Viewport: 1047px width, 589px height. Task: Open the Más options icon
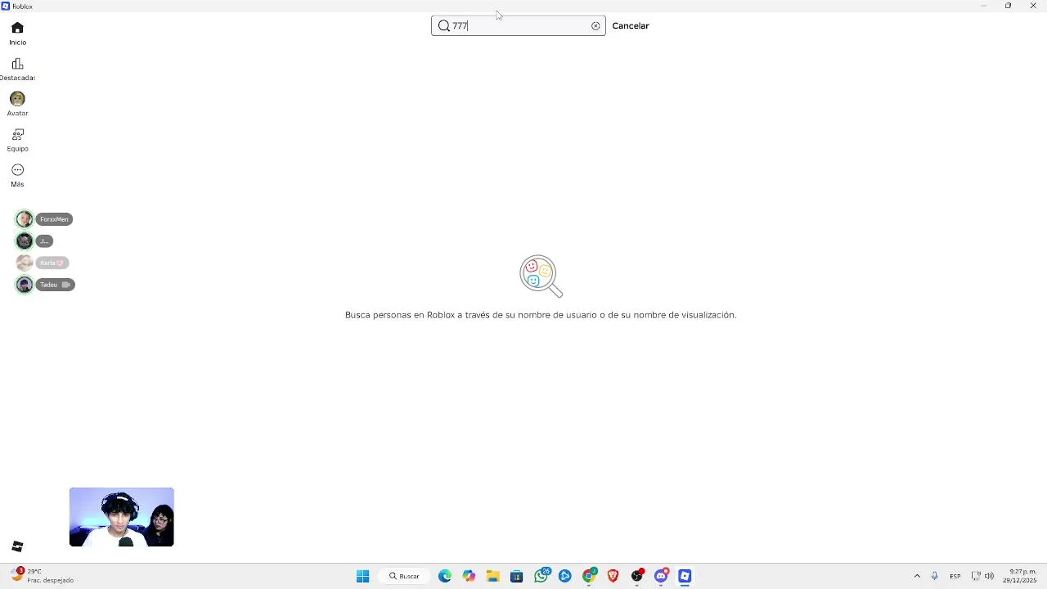point(17,170)
